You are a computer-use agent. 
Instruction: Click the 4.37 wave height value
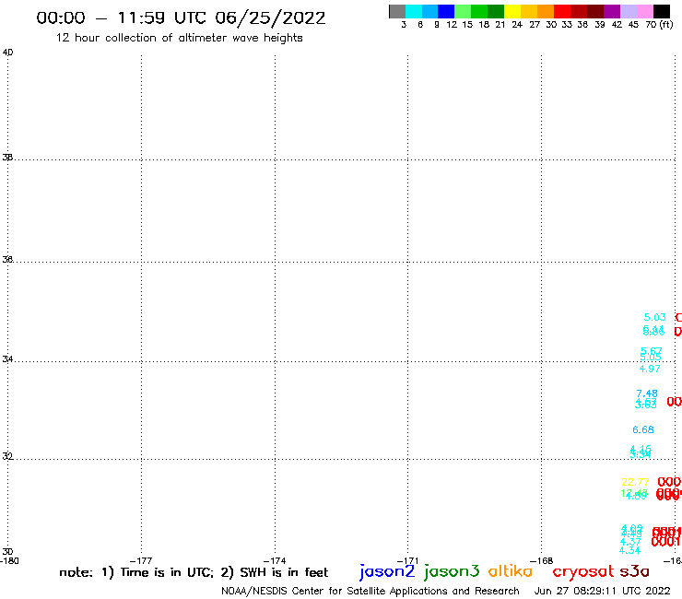(630, 542)
